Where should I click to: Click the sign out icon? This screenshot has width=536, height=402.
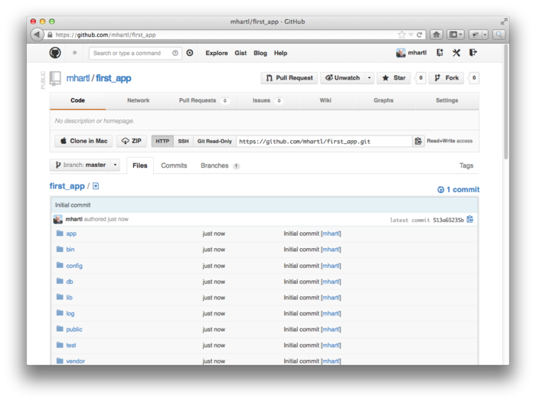pos(473,53)
